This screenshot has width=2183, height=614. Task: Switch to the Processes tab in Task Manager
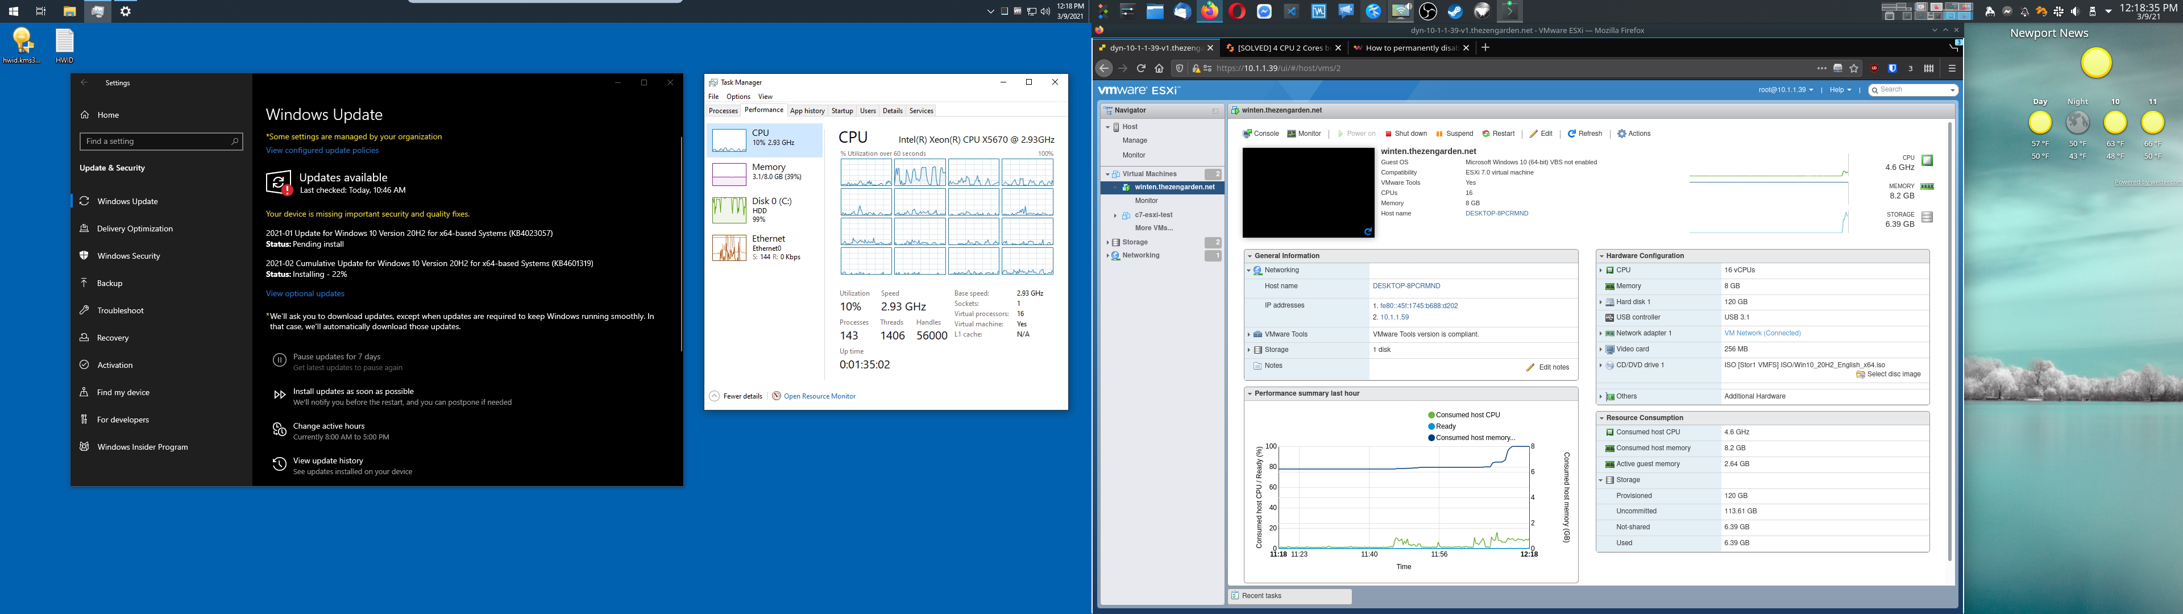click(x=723, y=111)
